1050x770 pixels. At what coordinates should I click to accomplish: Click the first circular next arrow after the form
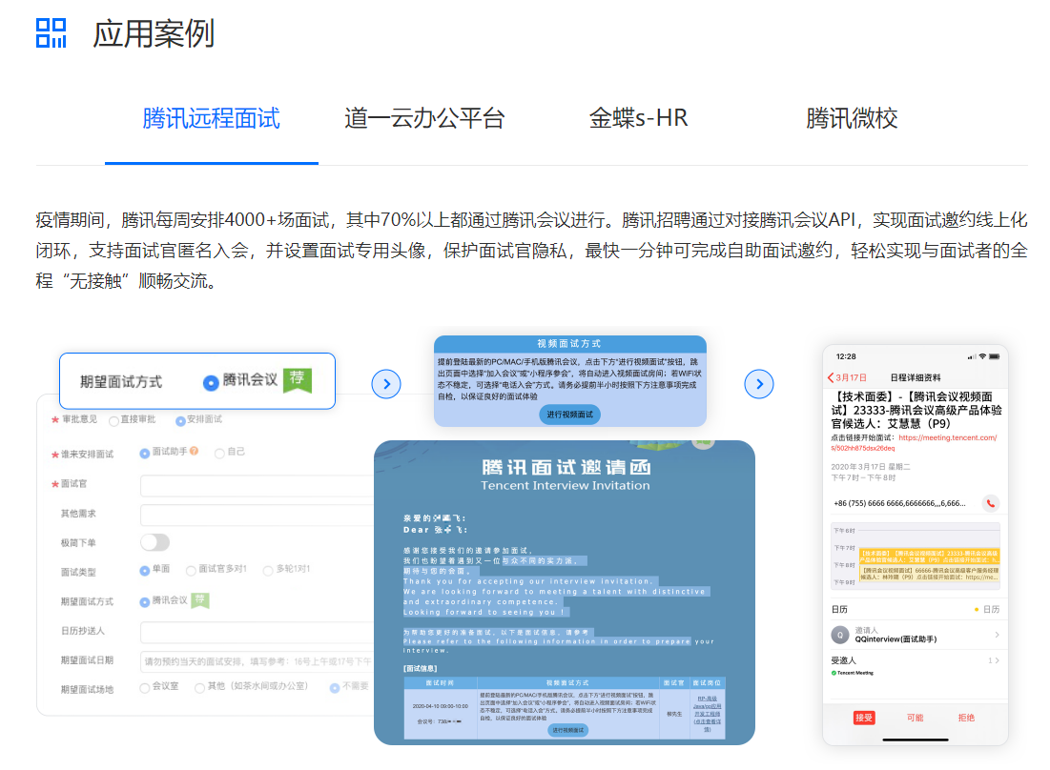click(386, 384)
